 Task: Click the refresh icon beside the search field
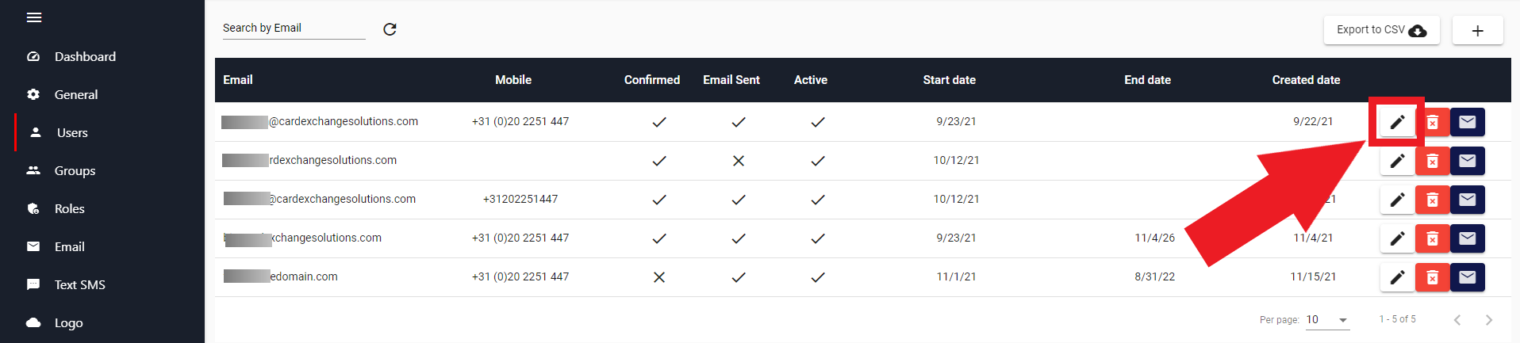click(390, 29)
